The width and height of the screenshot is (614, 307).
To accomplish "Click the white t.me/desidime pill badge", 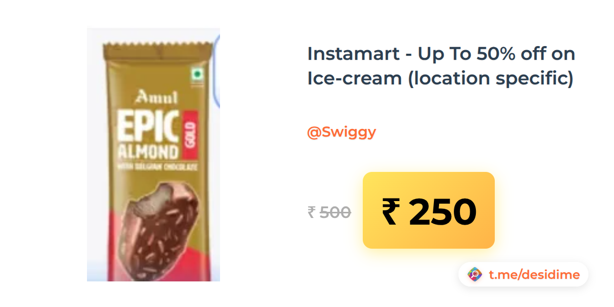I will click(523, 275).
